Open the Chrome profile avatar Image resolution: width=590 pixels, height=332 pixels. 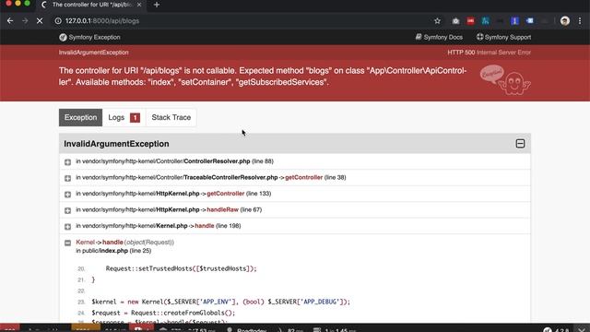(x=565, y=21)
